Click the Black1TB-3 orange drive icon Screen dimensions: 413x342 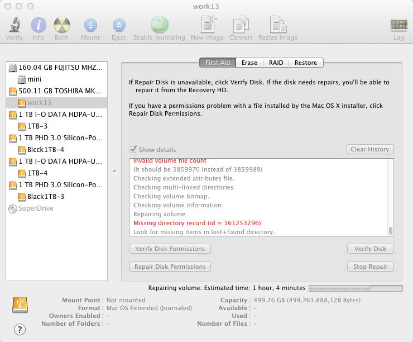22,197
